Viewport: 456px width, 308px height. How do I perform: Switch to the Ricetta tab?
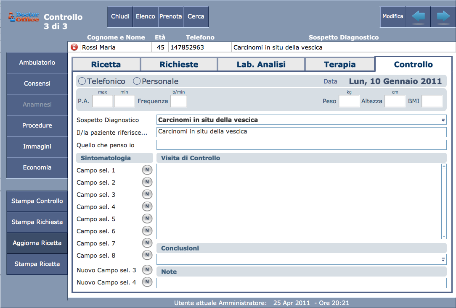106,64
